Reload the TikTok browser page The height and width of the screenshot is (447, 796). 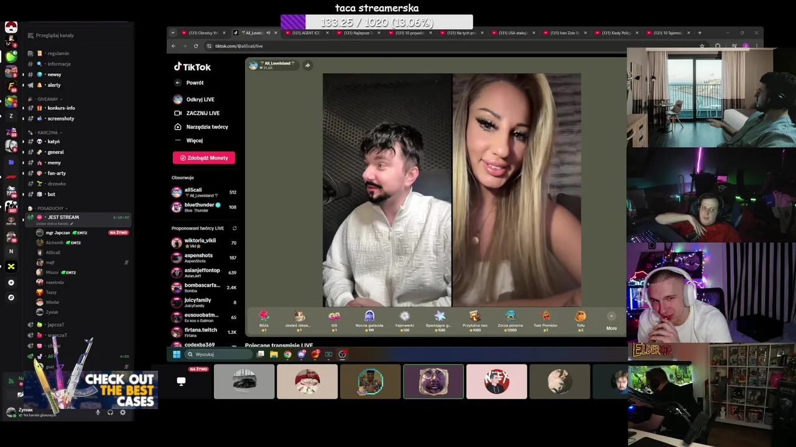click(196, 46)
